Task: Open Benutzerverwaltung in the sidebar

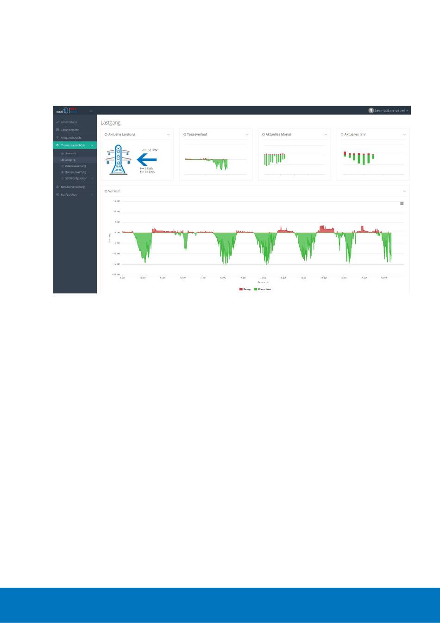Action: 75,186
